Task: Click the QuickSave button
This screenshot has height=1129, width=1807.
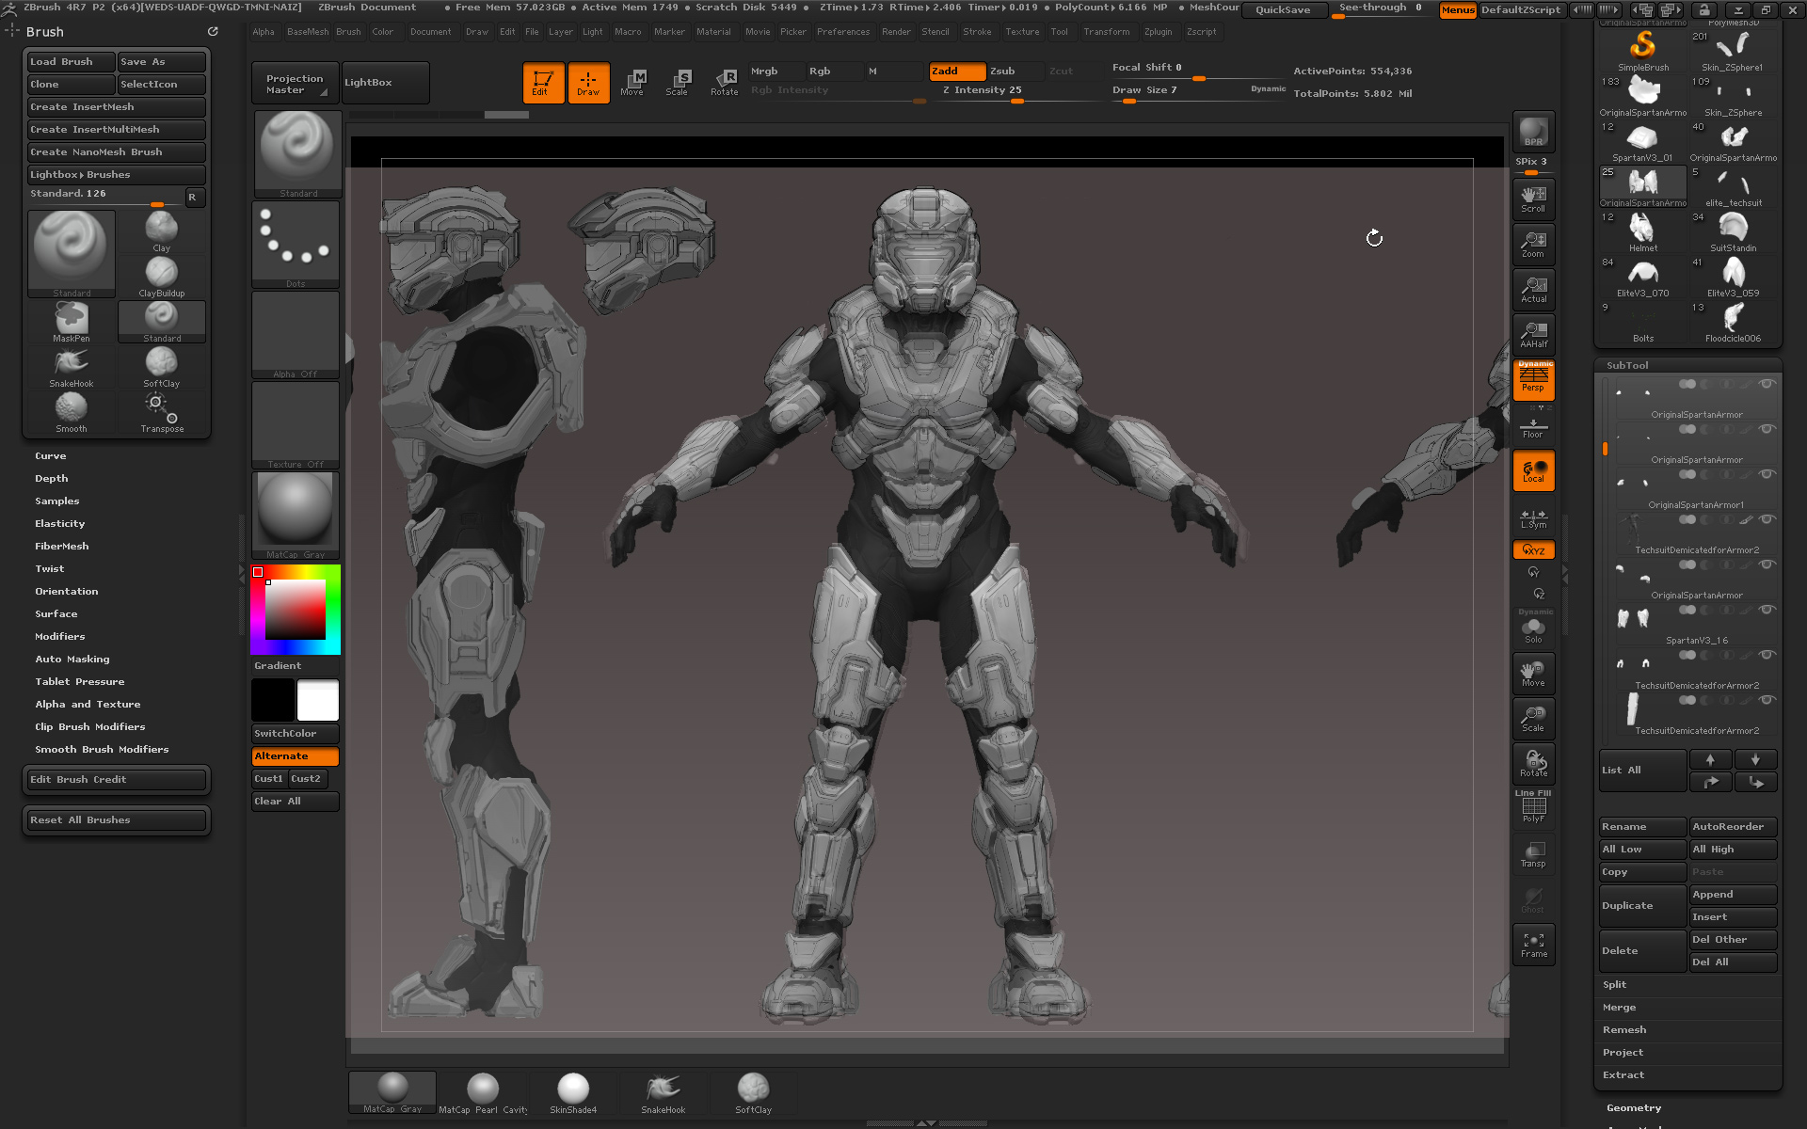Action: [x=1284, y=9]
